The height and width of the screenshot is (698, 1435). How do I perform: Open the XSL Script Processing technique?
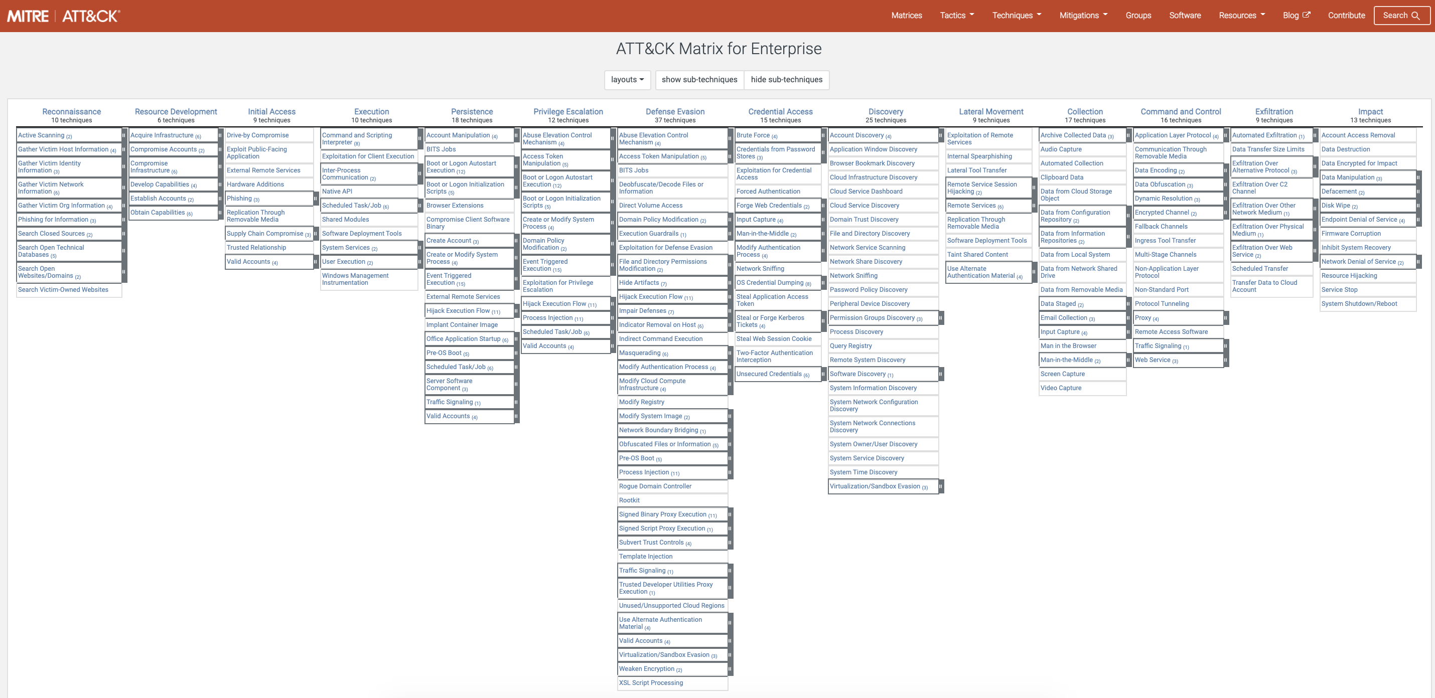click(651, 683)
